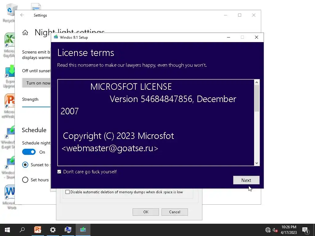Close the Settings window
This screenshot has width=315, height=236.
click(254, 15)
